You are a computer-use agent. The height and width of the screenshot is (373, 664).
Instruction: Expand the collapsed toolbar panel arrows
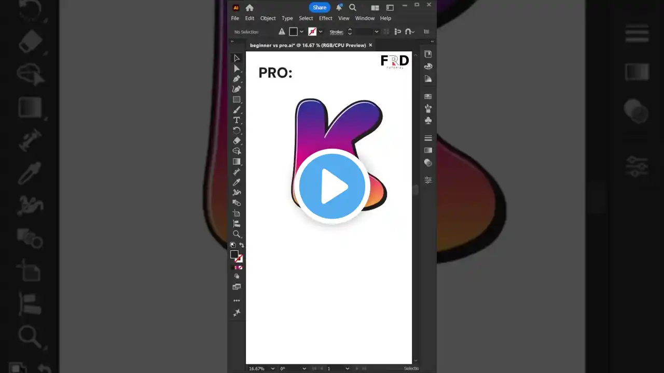tap(233, 42)
